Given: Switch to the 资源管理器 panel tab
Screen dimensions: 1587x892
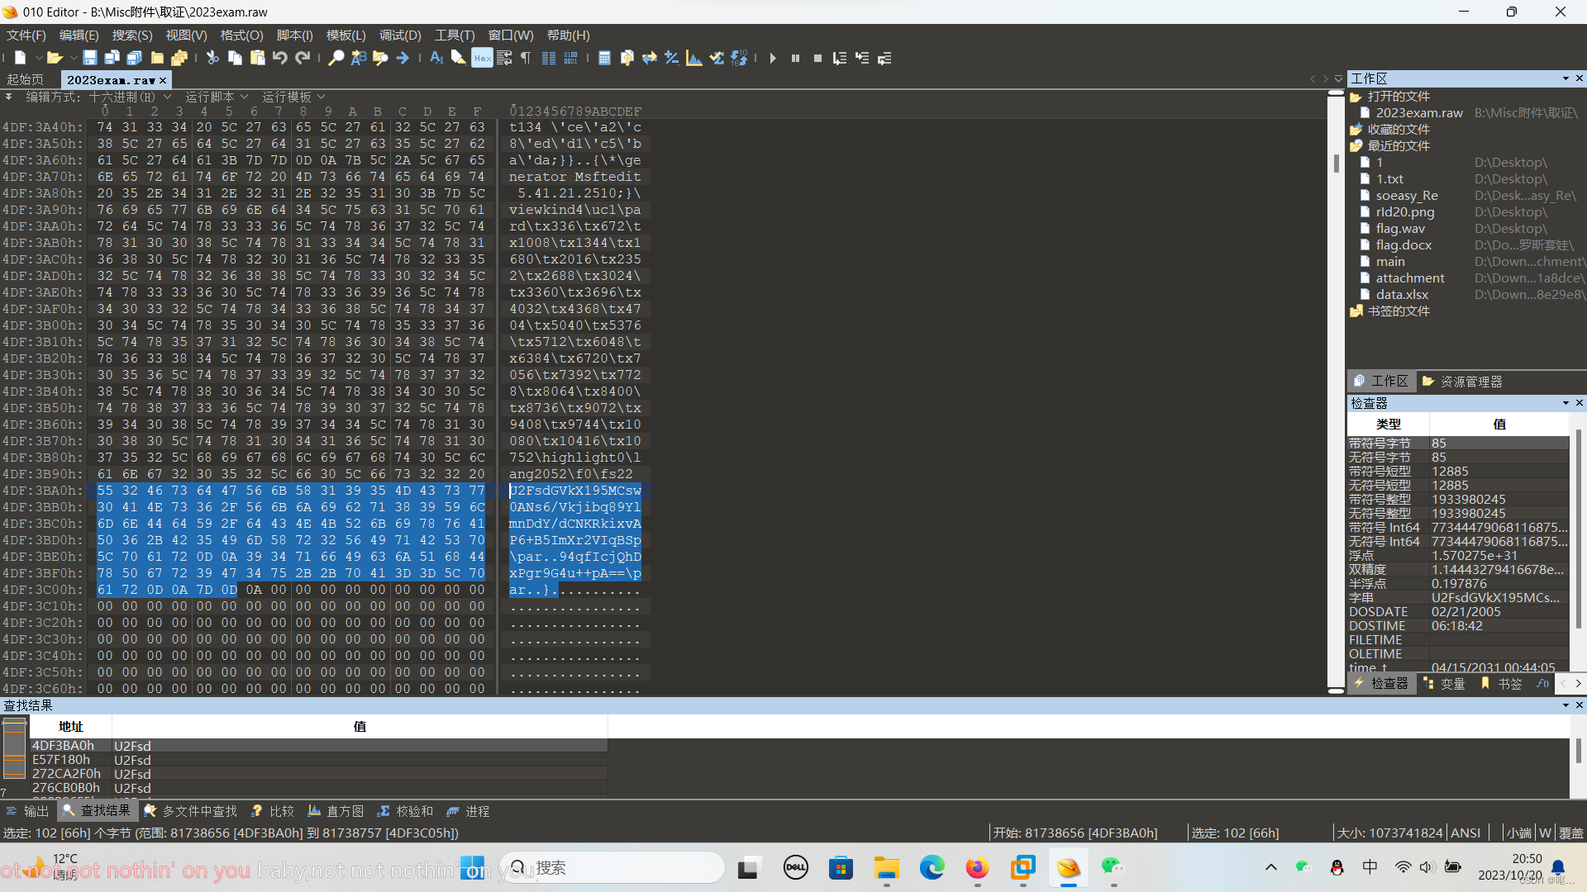Looking at the screenshot, I should click(x=1461, y=382).
